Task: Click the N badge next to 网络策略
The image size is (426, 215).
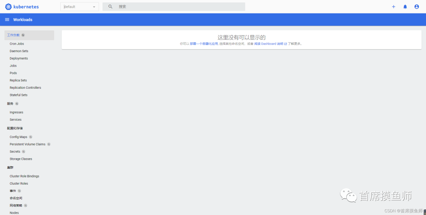Action: [x=26, y=206]
